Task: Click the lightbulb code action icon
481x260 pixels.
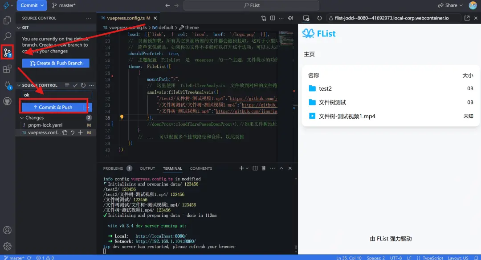Action: point(122,117)
